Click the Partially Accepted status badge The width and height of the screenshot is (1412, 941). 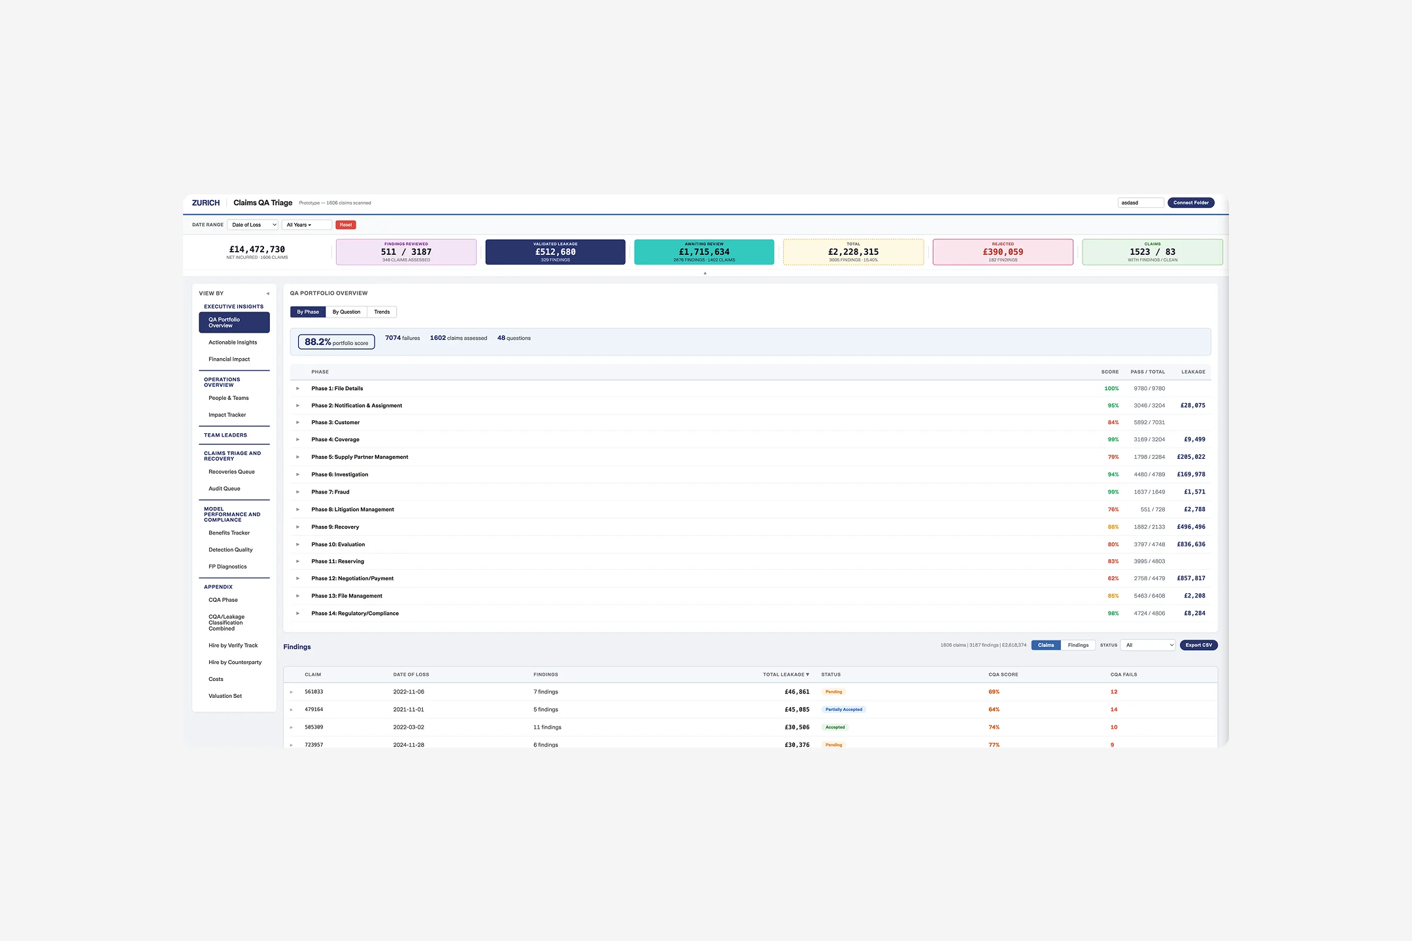click(843, 710)
